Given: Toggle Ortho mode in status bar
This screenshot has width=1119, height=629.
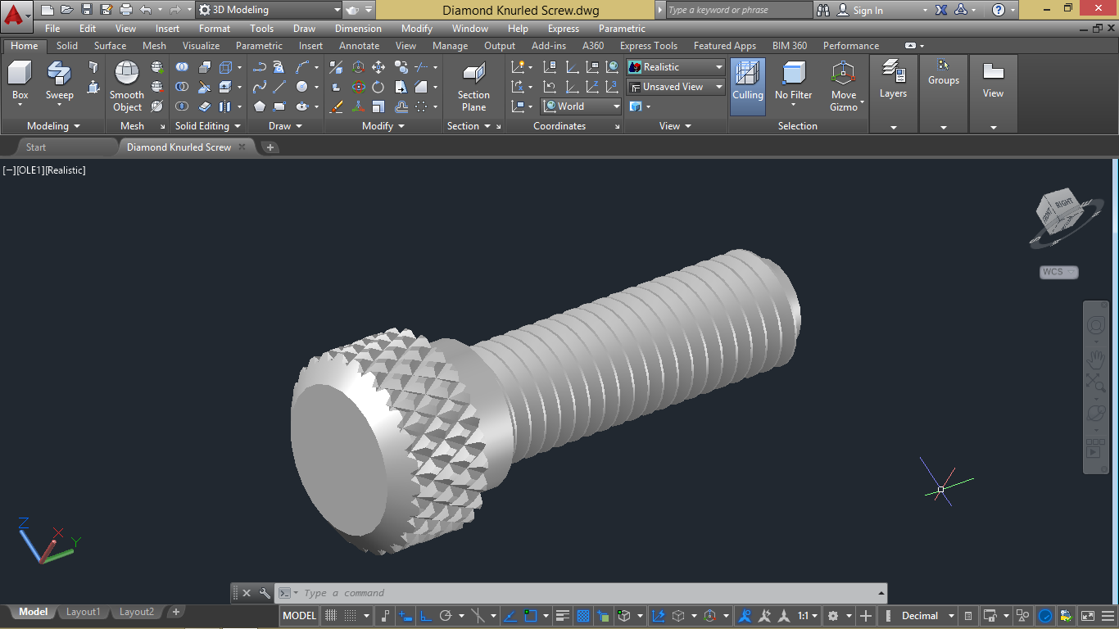Looking at the screenshot, I should tap(425, 615).
